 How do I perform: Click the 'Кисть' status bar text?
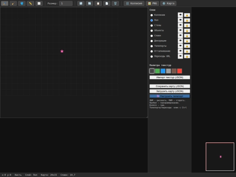pyautogui.click(x=18, y=175)
